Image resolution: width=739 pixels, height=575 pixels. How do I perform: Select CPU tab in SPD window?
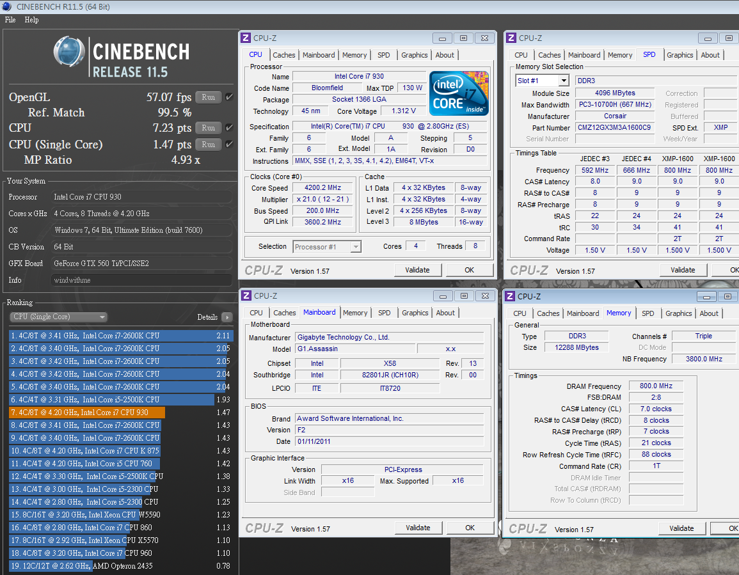click(x=521, y=55)
